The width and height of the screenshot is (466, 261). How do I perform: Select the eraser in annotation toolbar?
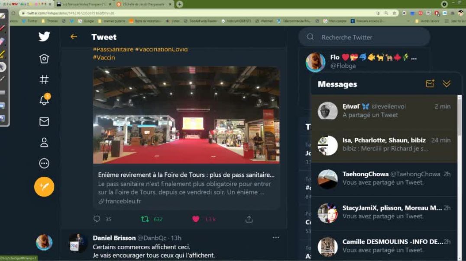coord(2,41)
